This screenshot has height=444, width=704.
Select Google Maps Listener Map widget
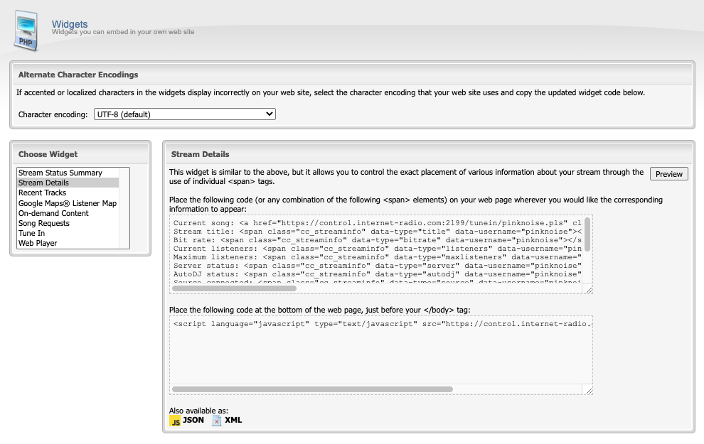point(68,203)
